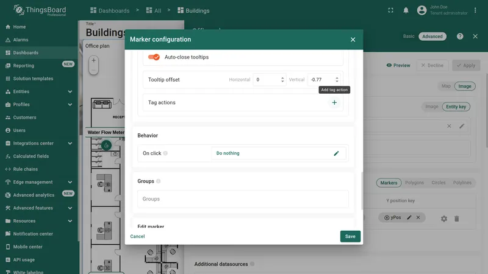Expand the Resources chevron

coord(70,221)
